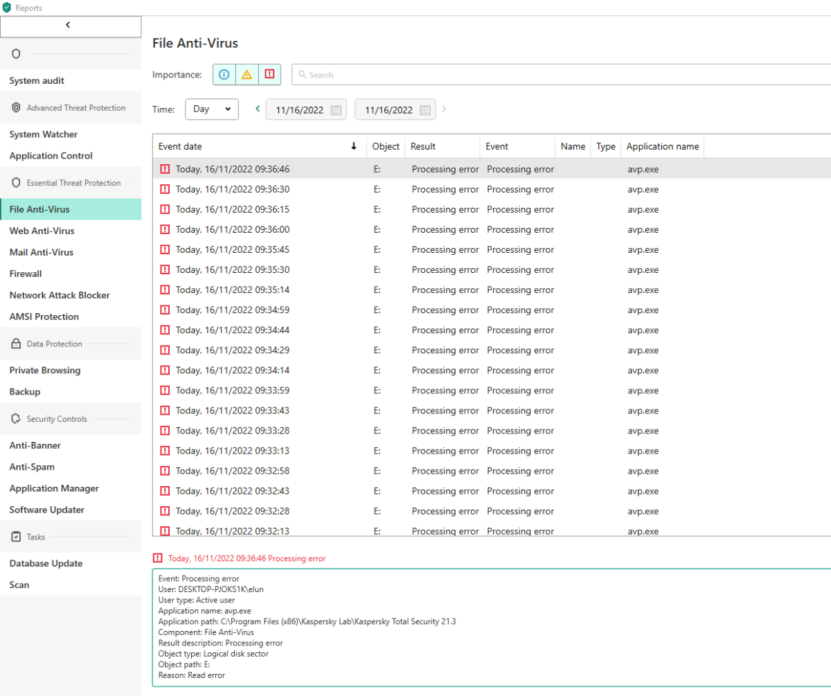Go to previous day with left chevron
This screenshot has height=696, width=831.
[258, 109]
